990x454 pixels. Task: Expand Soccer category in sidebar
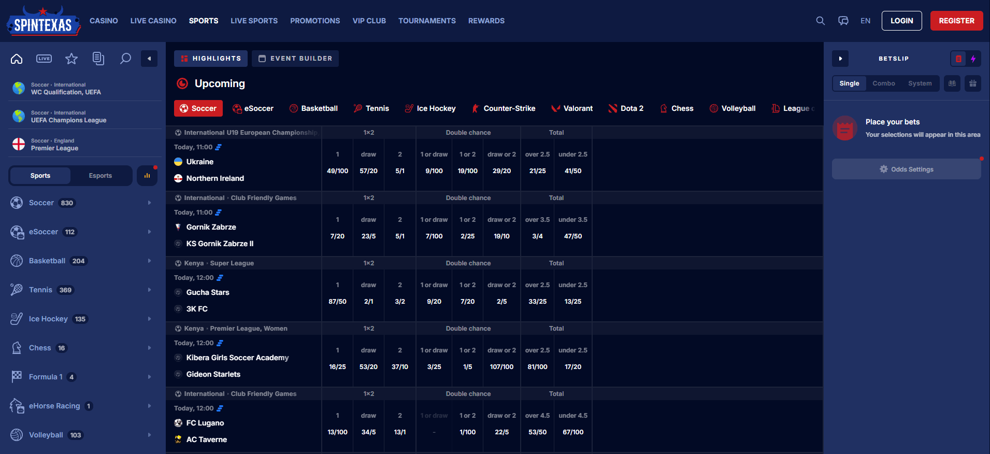pyautogui.click(x=83, y=203)
